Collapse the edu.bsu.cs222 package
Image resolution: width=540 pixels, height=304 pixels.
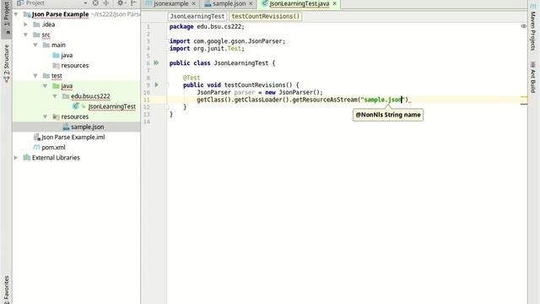point(55,96)
